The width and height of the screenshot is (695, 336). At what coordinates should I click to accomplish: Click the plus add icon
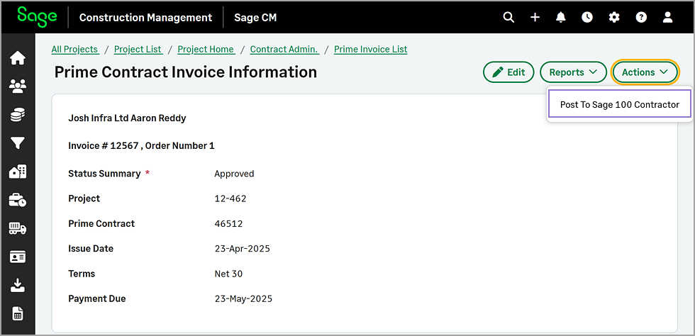click(x=535, y=17)
